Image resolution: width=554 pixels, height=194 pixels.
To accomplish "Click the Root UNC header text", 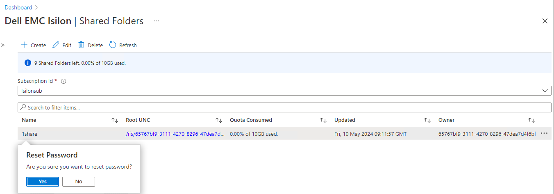I will pos(138,120).
